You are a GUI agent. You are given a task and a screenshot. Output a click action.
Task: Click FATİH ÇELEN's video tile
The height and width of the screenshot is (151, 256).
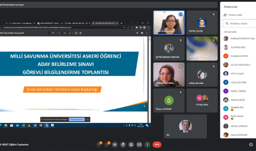click(x=202, y=23)
